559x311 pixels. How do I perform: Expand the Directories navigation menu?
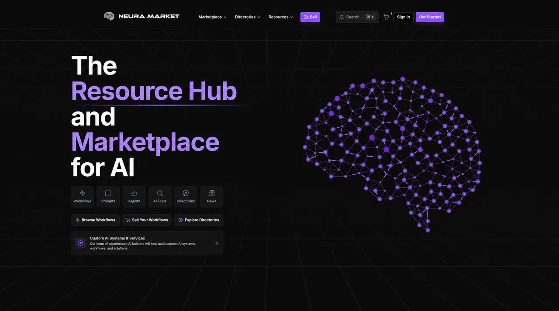click(247, 17)
